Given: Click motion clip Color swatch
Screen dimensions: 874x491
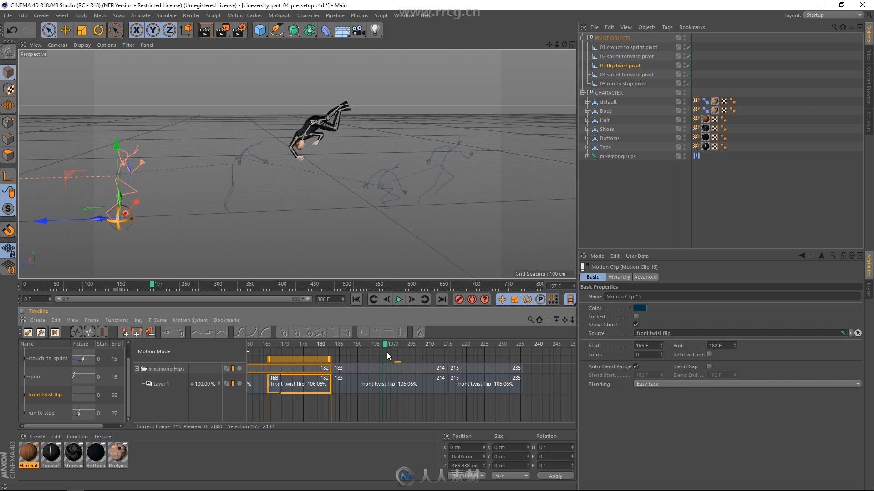Looking at the screenshot, I should coord(640,308).
